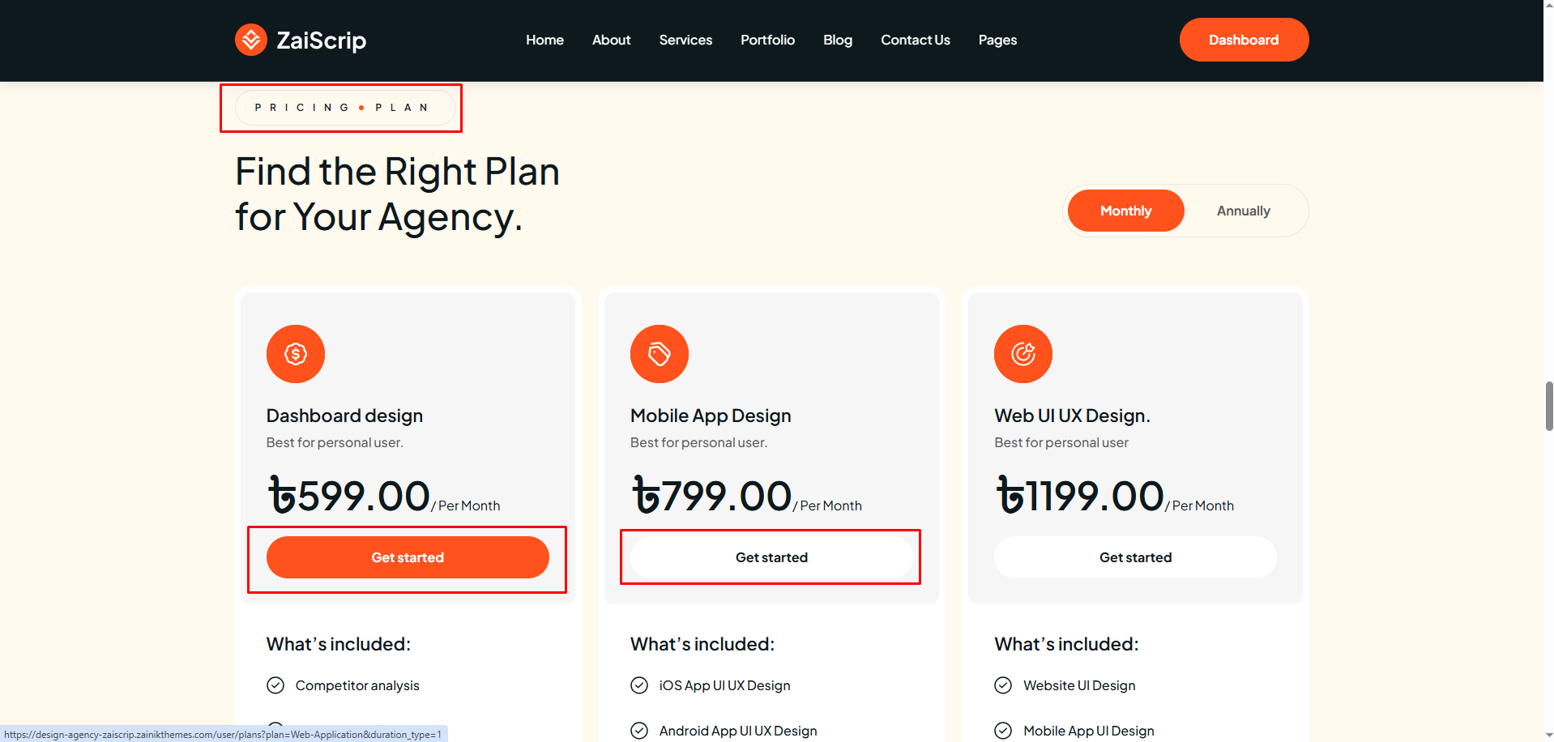Open the Services nav item
This screenshot has height=742, width=1554.
tap(685, 40)
